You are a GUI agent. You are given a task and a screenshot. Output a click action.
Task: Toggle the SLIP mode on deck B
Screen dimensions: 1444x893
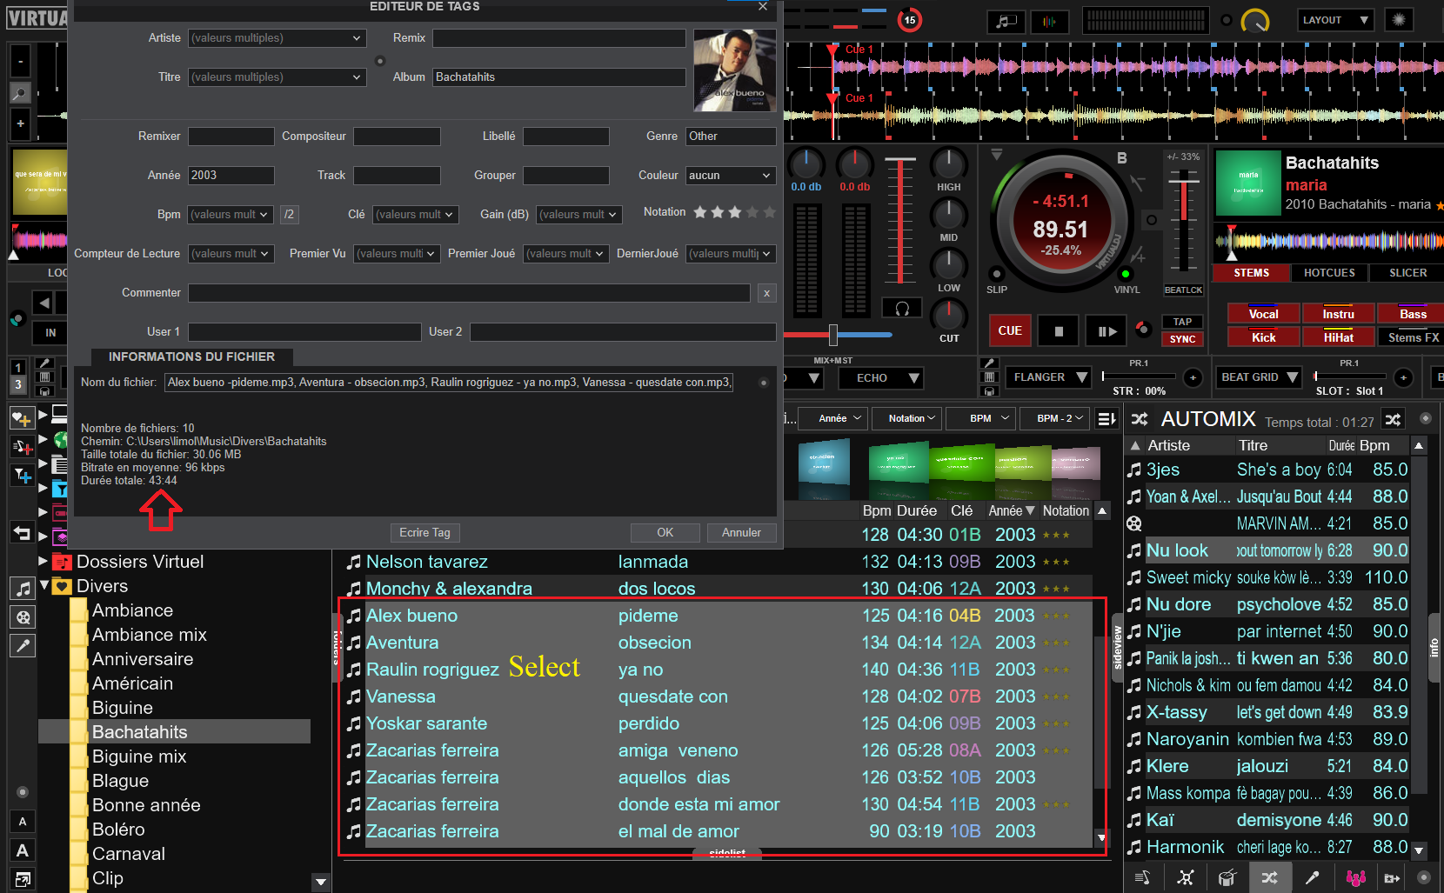[997, 275]
